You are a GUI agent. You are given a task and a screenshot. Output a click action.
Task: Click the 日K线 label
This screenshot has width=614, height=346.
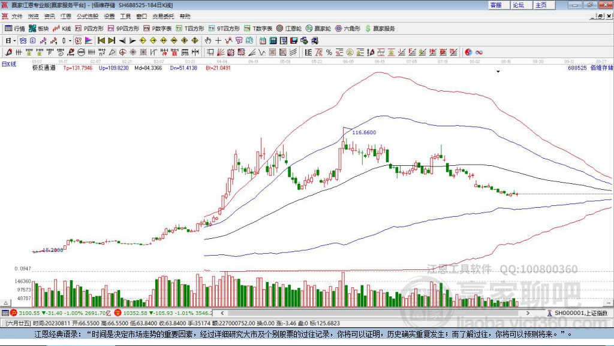[x=9, y=64]
